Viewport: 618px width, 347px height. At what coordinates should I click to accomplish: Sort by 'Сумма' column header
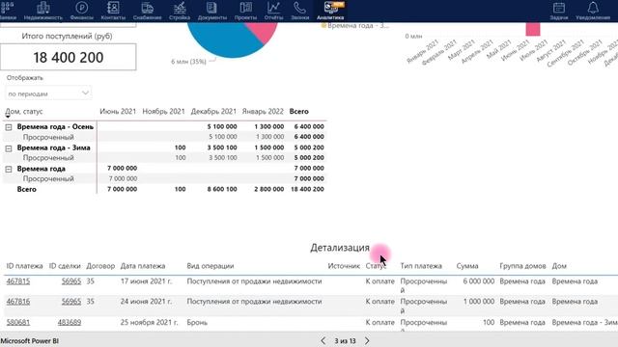[467, 266]
